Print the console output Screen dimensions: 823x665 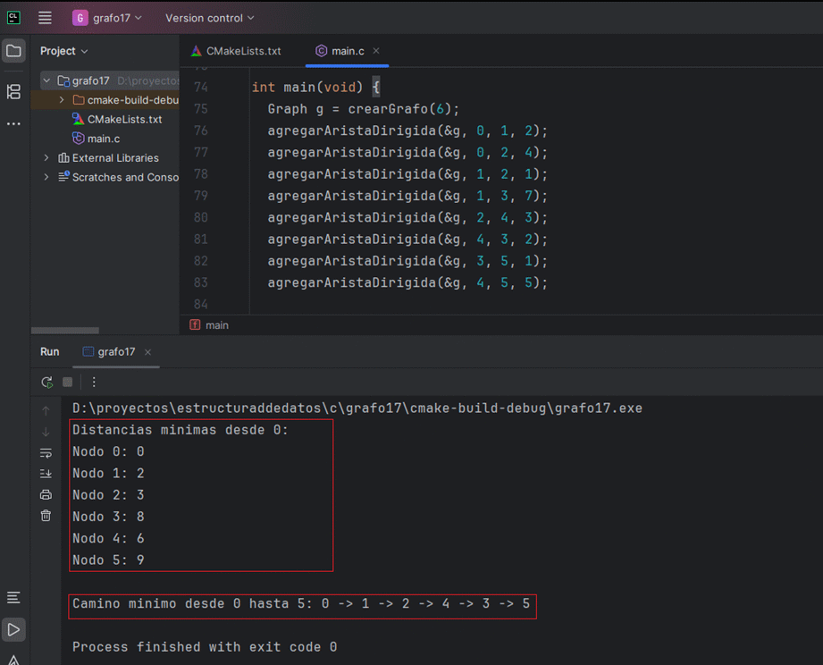[x=46, y=494]
